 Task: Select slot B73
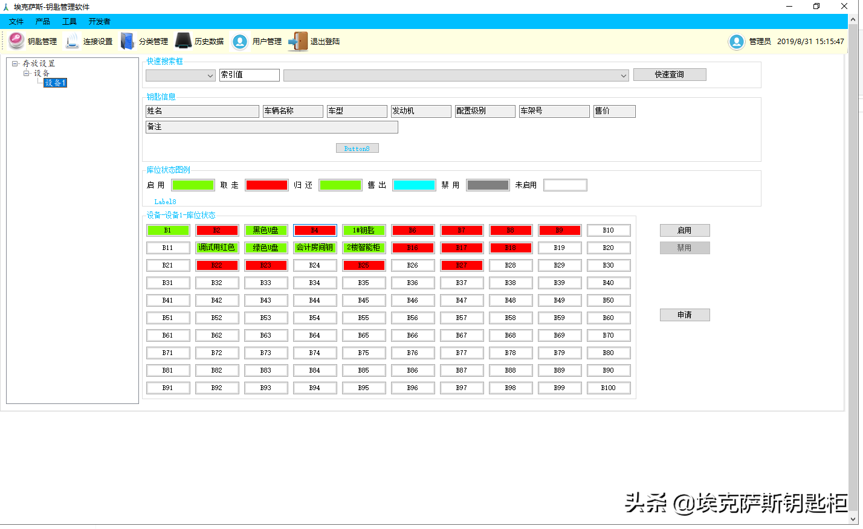pos(266,353)
